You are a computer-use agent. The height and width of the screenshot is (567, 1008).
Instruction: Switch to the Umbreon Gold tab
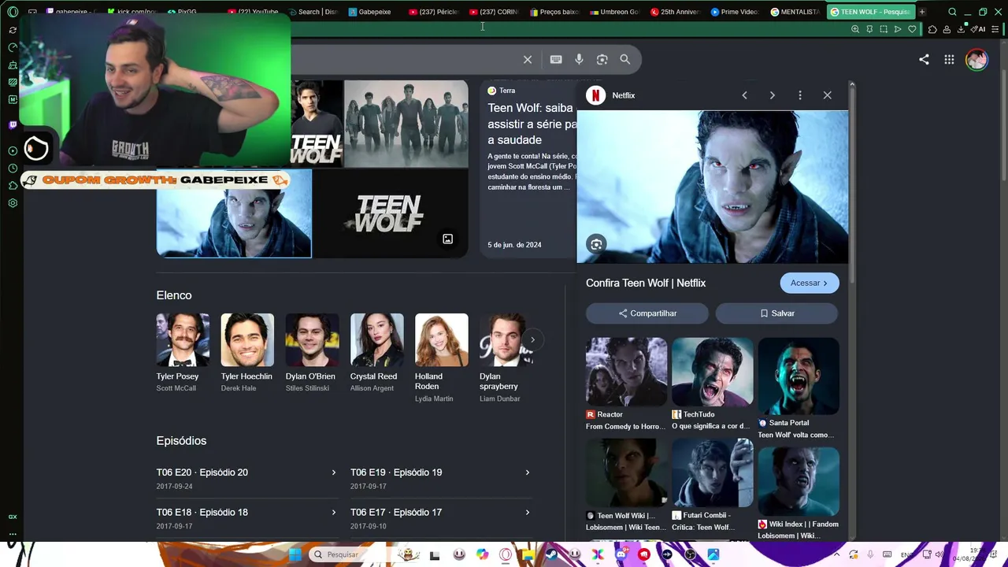(x=615, y=12)
